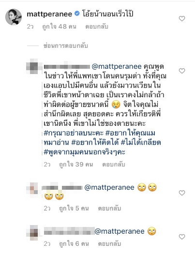View likes ถูกใจ 5 คน
The width and height of the screenshot is (195, 257).
click(74, 208)
